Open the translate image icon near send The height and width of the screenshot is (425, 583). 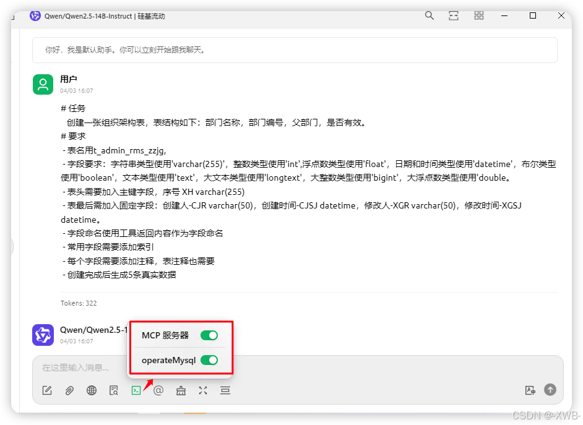click(530, 390)
